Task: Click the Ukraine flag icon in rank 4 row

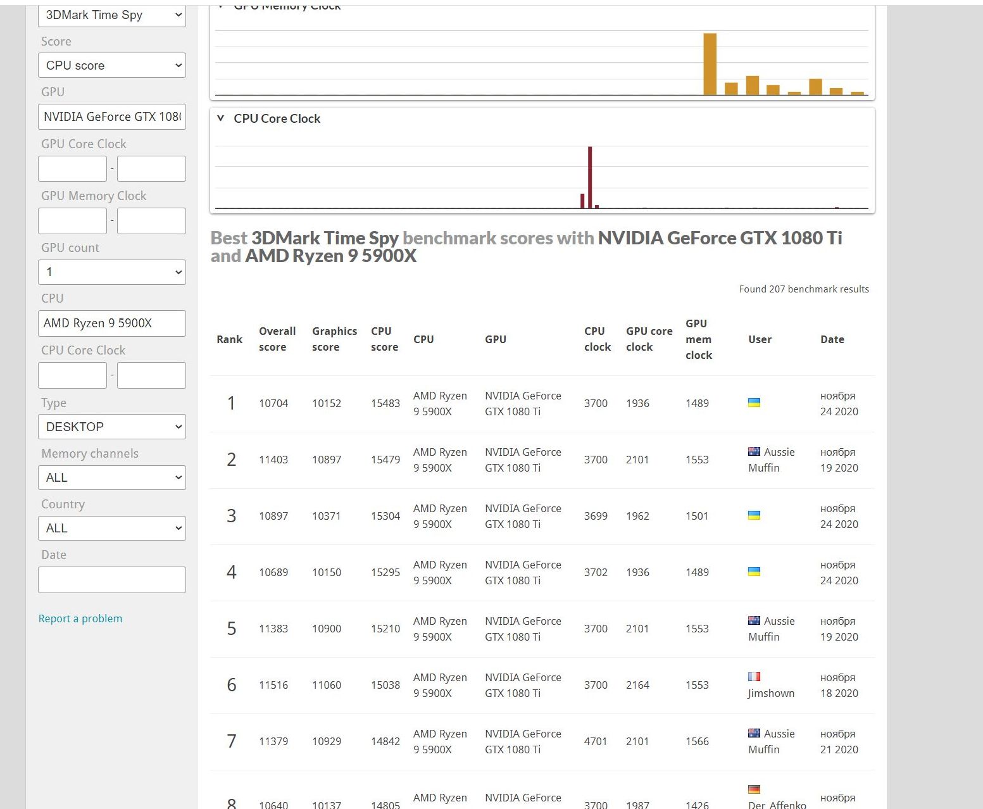Action: pyautogui.click(x=754, y=572)
